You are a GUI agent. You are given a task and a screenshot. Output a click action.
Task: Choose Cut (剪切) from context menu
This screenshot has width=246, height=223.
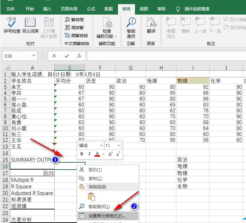(108, 170)
